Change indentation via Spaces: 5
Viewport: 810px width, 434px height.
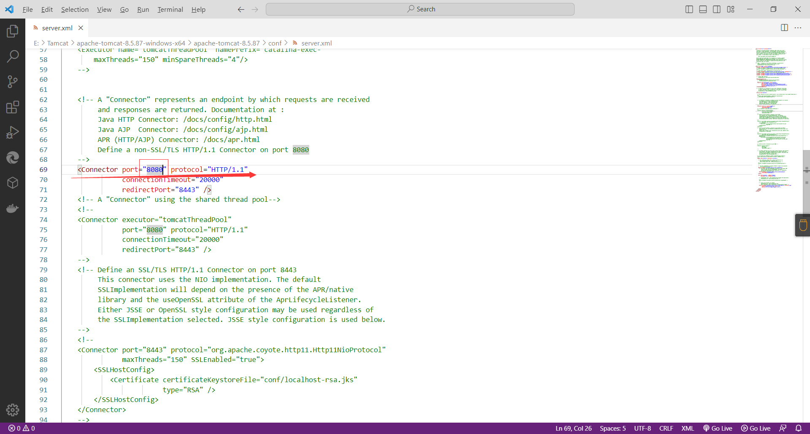tap(613, 428)
